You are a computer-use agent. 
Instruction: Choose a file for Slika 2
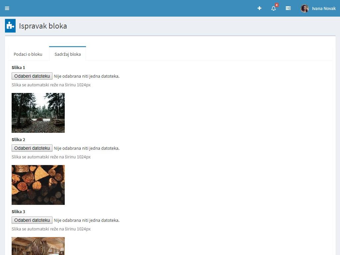pos(32,148)
